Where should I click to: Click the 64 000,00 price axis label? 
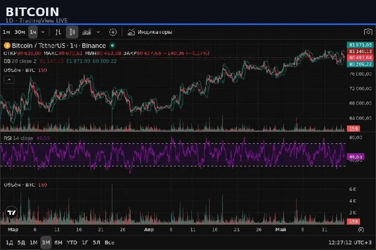[x=360, y=118]
